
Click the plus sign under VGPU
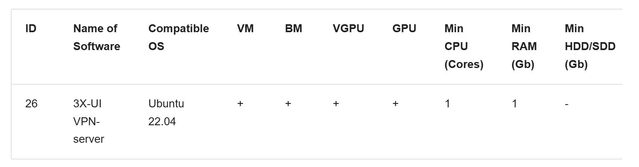(336, 104)
